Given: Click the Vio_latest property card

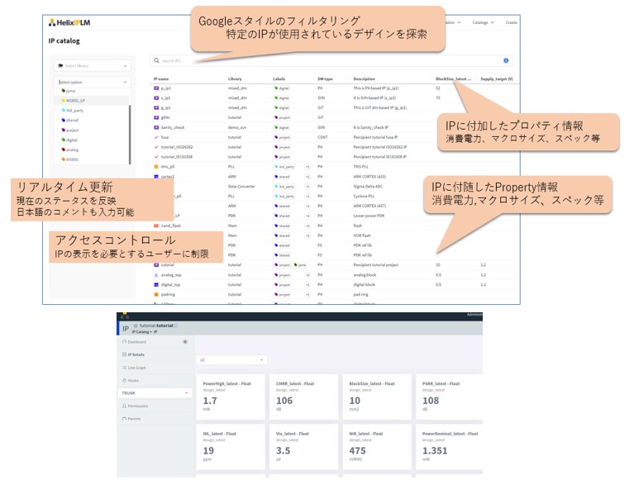Looking at the screenshot, I should [x=303, y=447].
